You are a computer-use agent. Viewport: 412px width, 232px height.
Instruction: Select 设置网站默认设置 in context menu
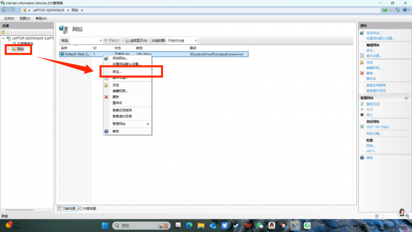point(127,64)
